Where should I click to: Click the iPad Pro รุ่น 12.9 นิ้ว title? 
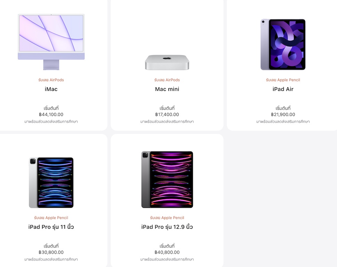click(167, 227)
